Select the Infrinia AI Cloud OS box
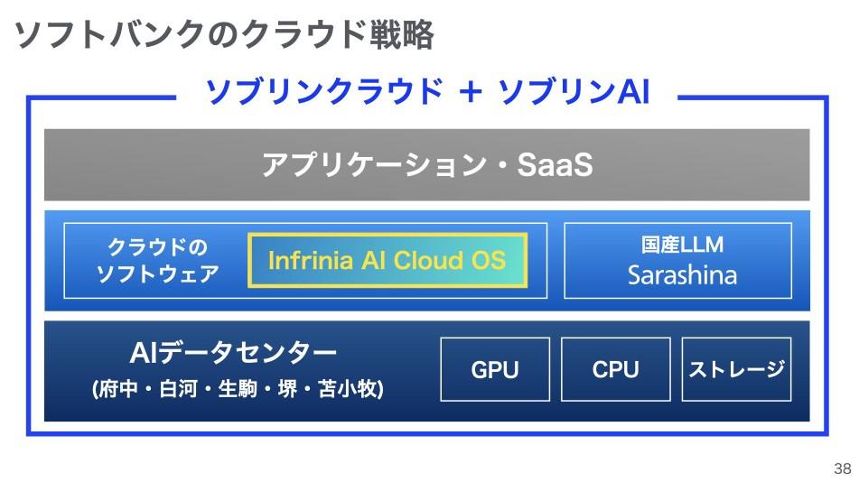Screen dimensions: 859x482 387,261
